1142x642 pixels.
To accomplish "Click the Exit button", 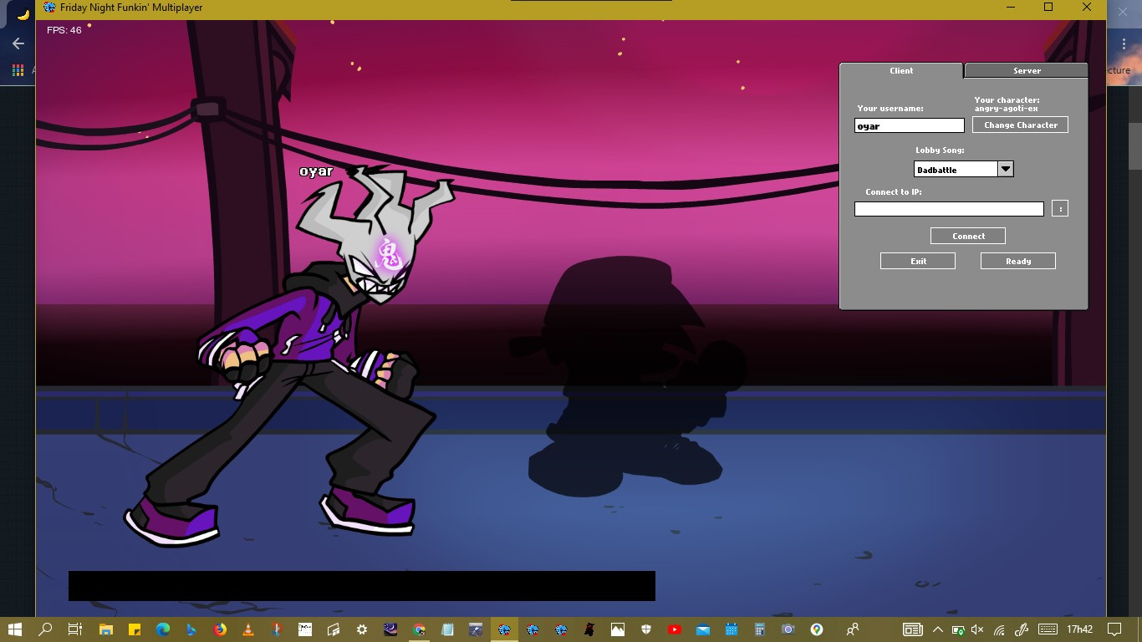I will 918,261.
